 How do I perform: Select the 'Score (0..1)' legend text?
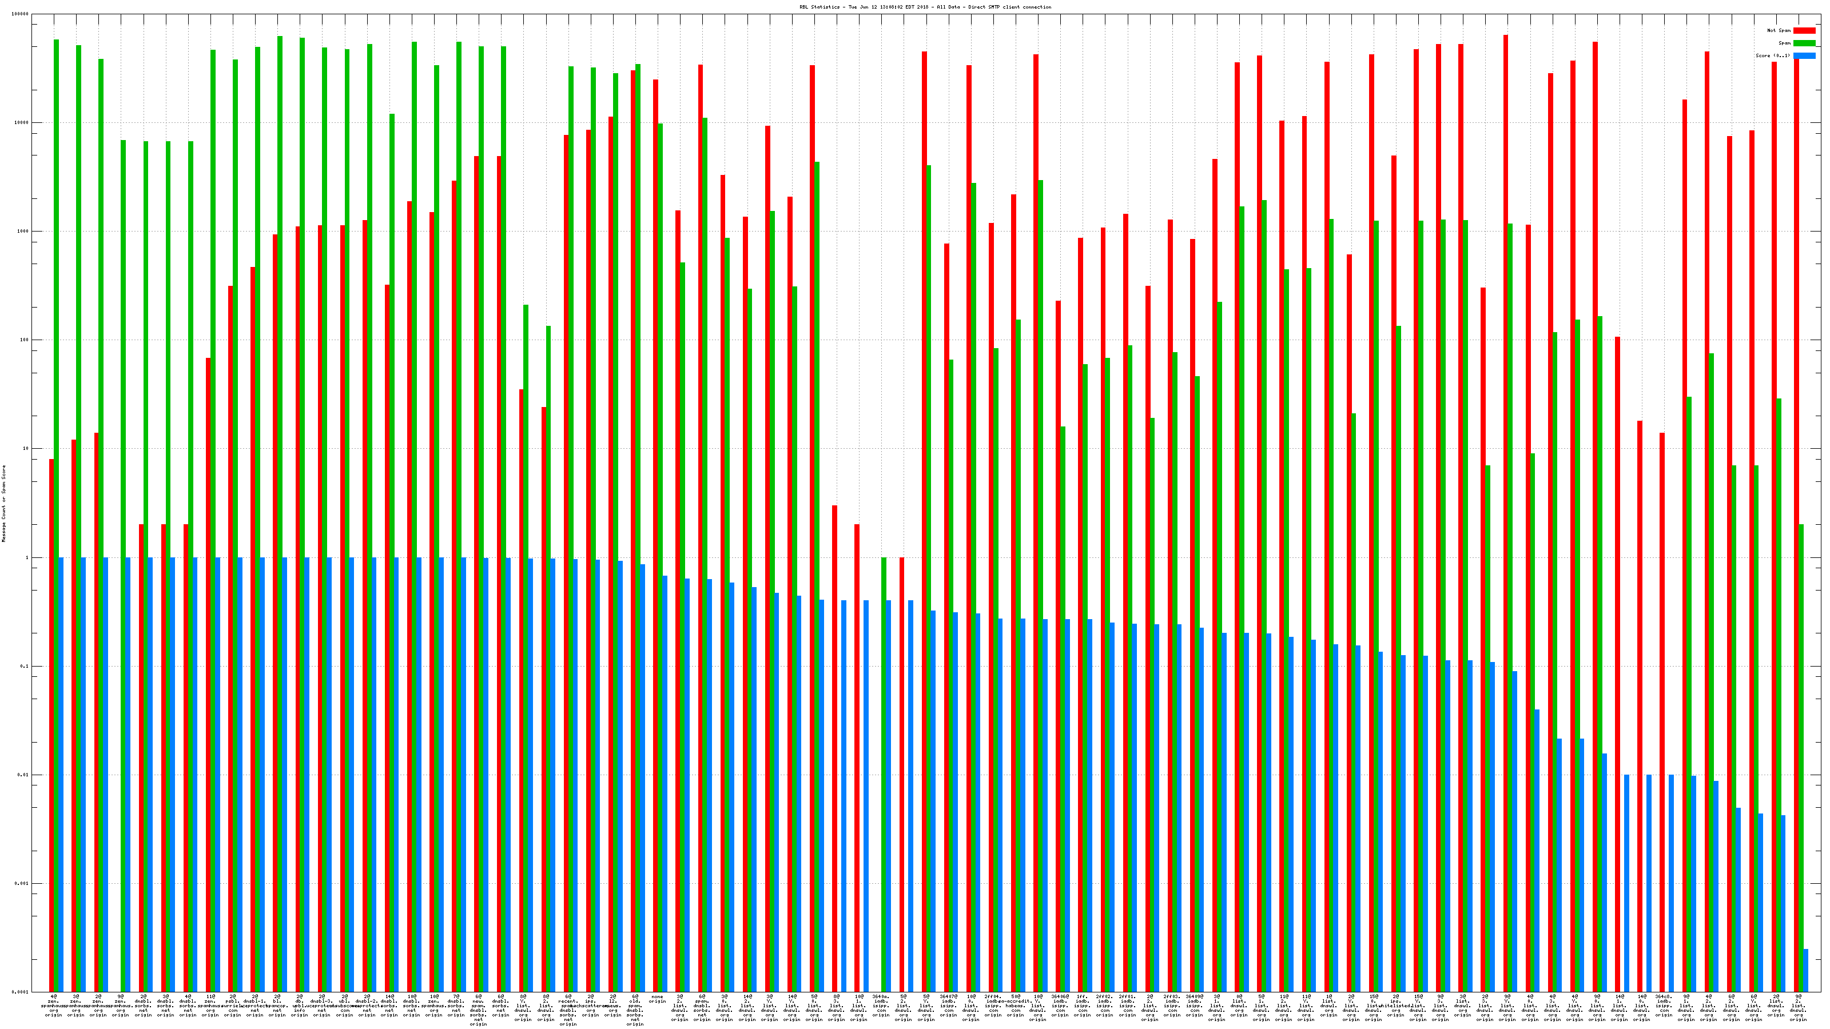pos(1772,55)
